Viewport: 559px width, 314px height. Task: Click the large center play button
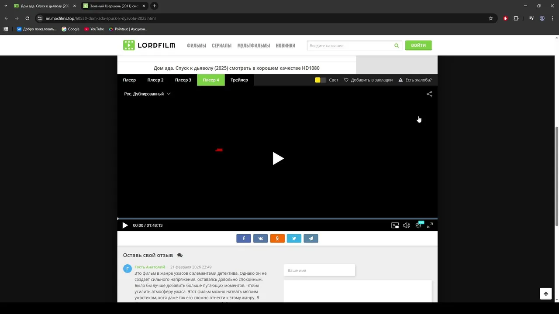(x=278, y=158)
